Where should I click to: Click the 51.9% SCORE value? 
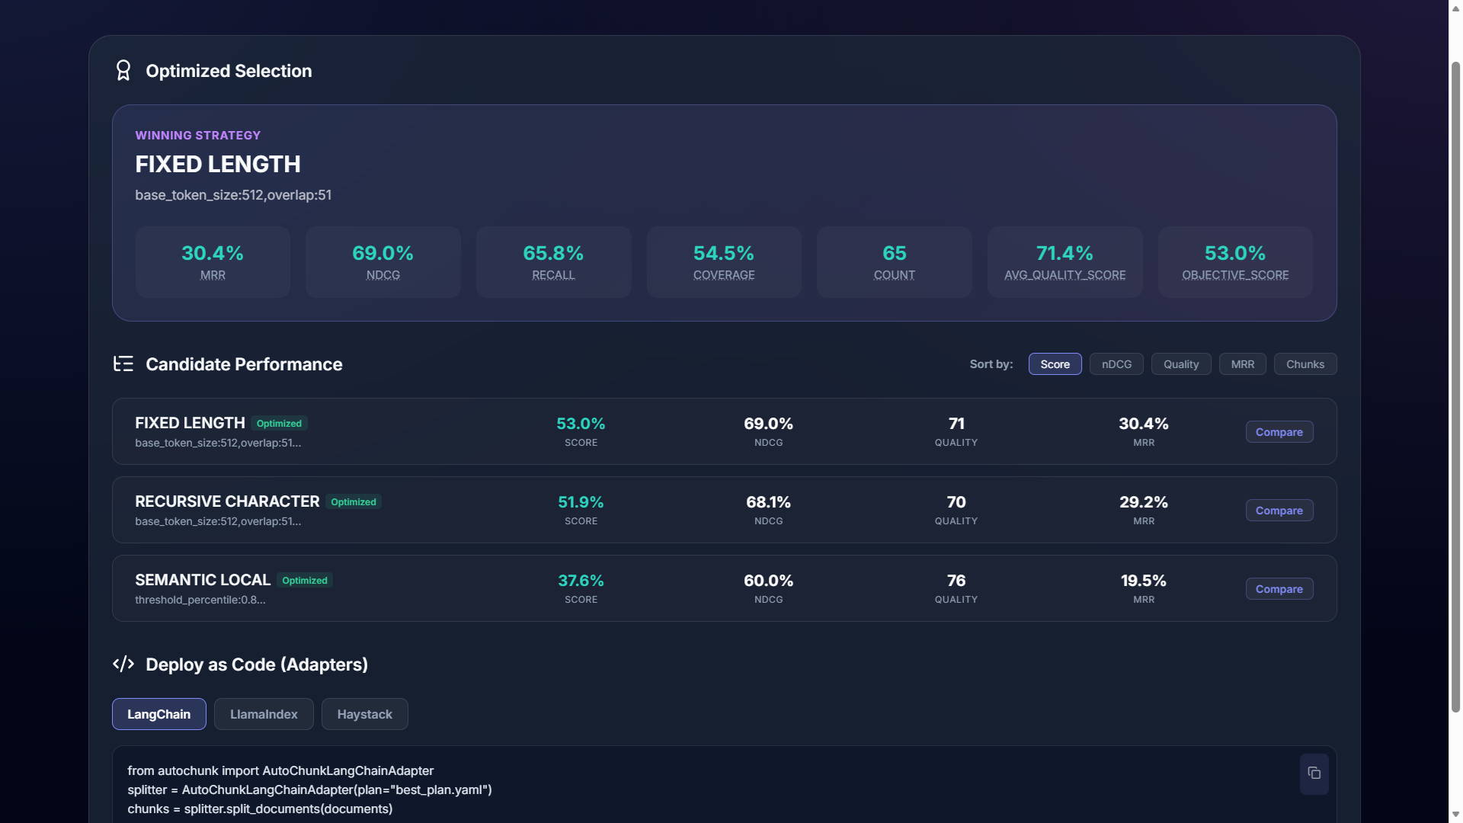pyautogui.click(x=581, y=502)
